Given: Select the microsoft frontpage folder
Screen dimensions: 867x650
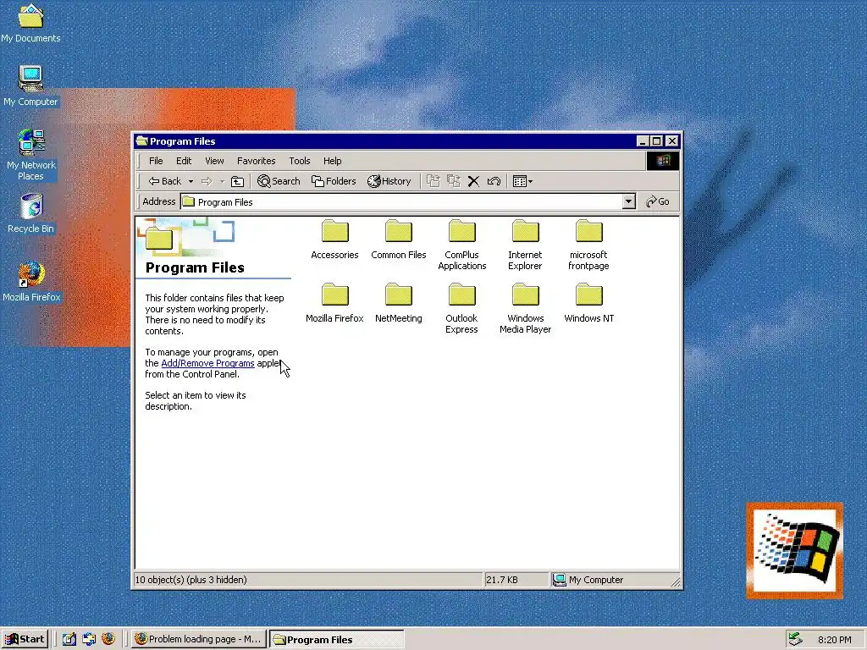Looking at the screenshot, I should click(588, 245).
